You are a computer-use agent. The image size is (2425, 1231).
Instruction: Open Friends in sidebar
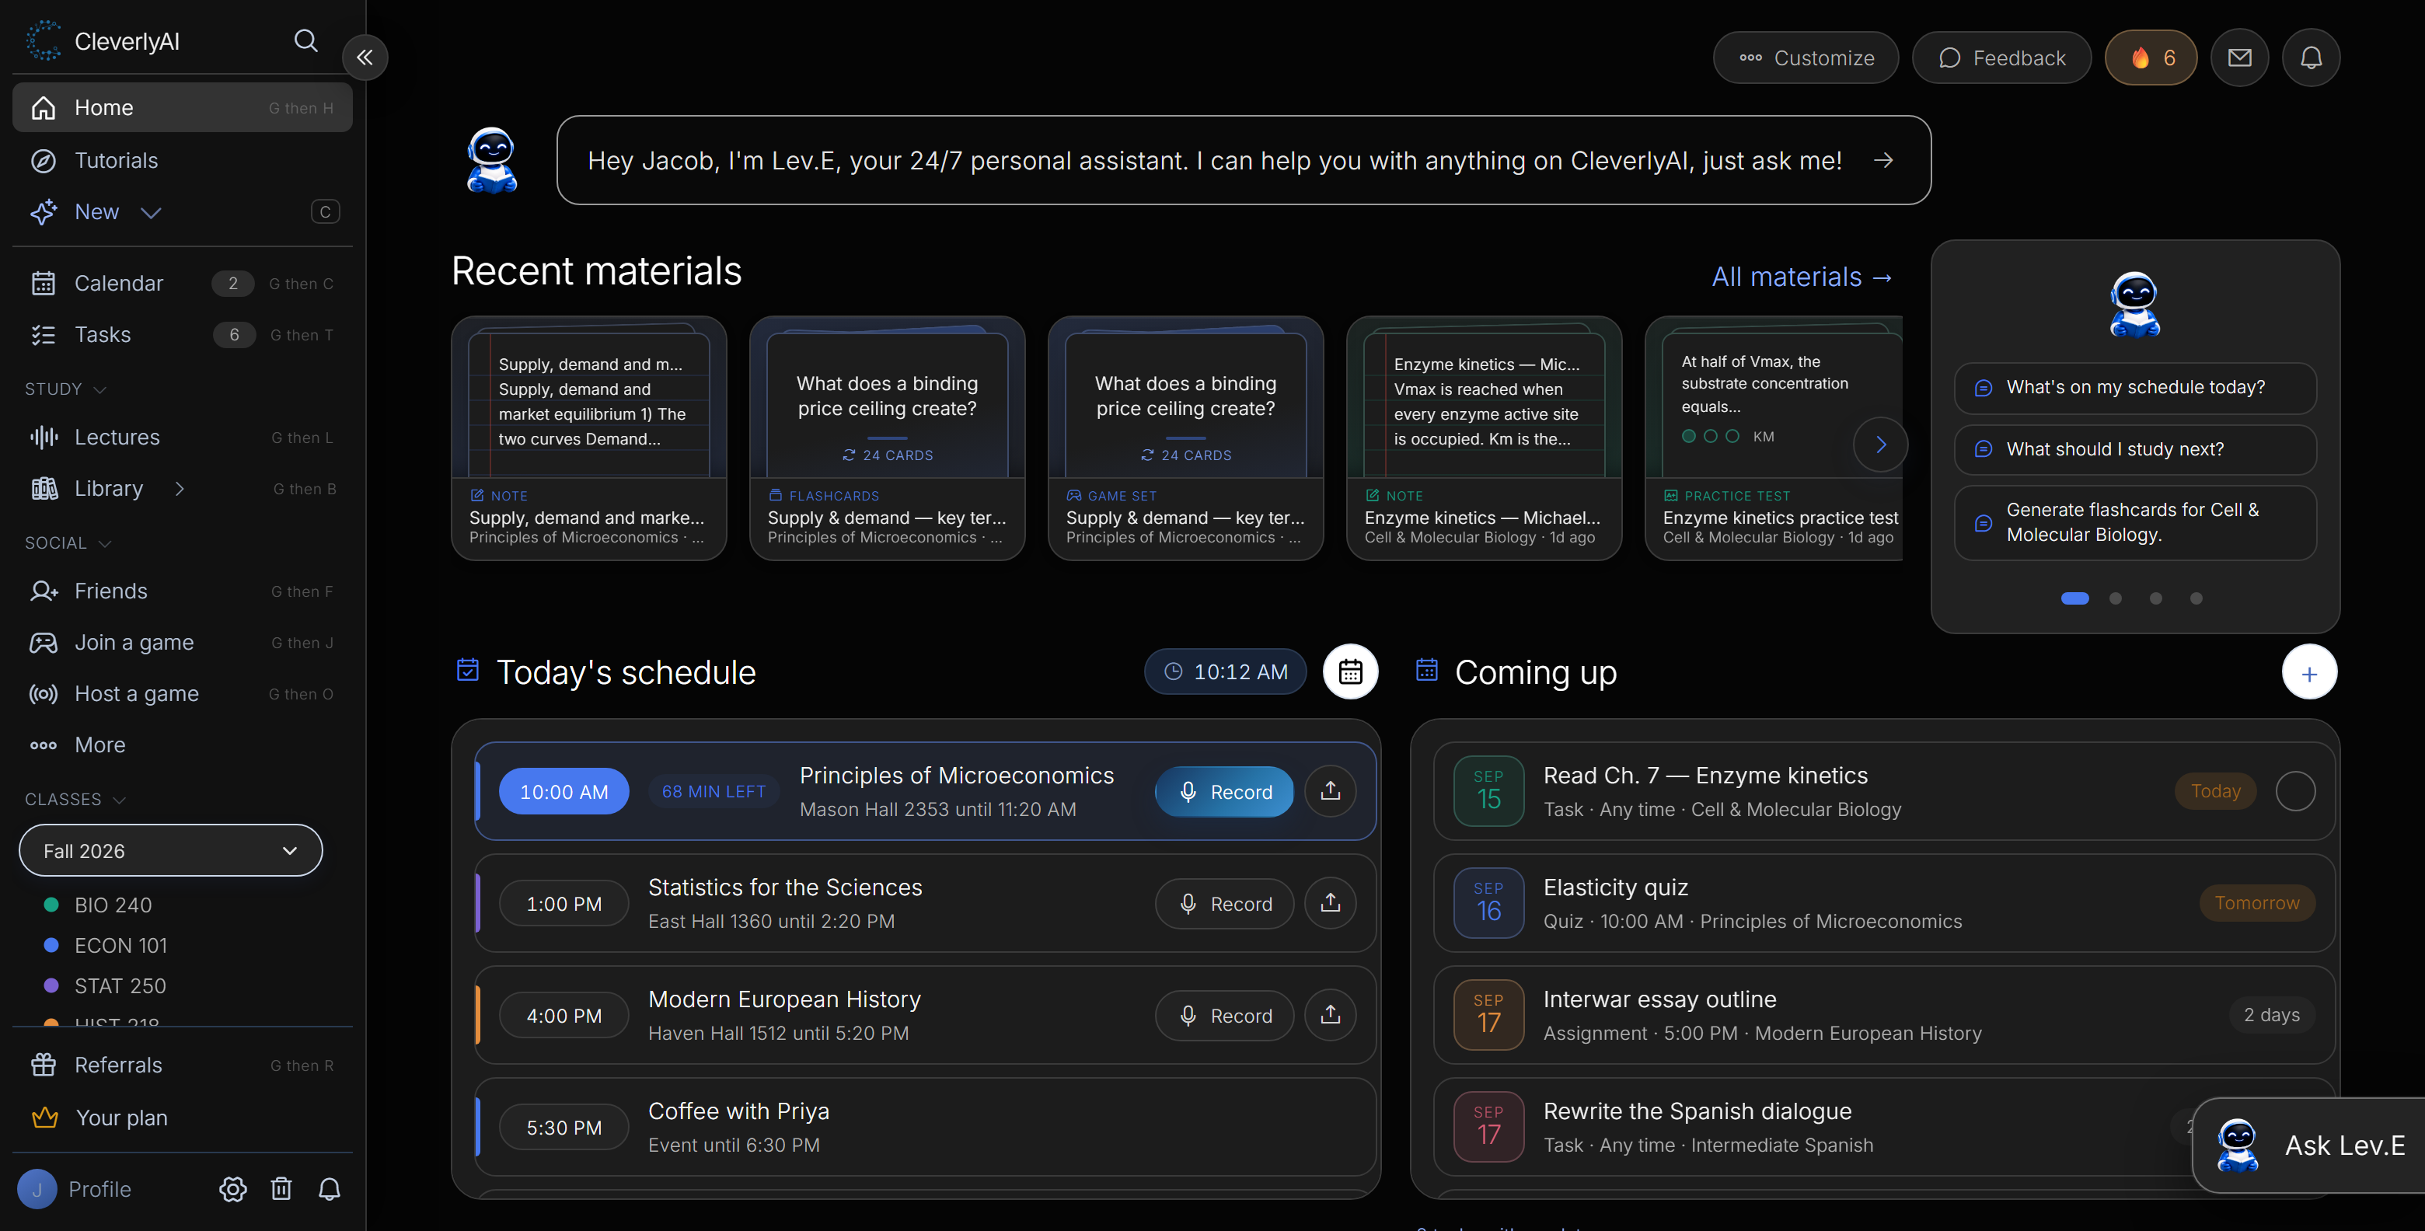point(182,591)
